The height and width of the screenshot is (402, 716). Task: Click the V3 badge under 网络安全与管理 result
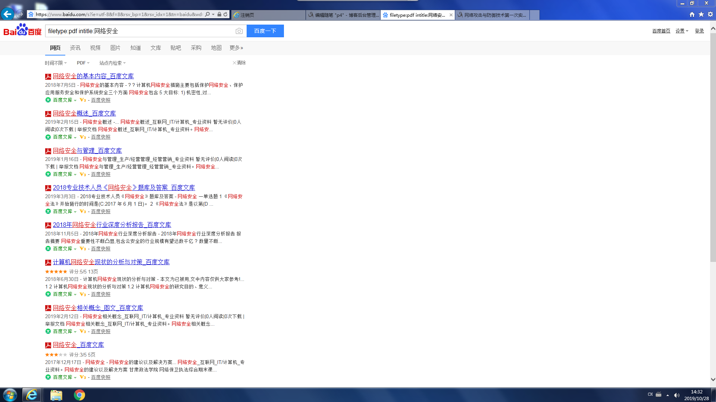pos(83,174)
